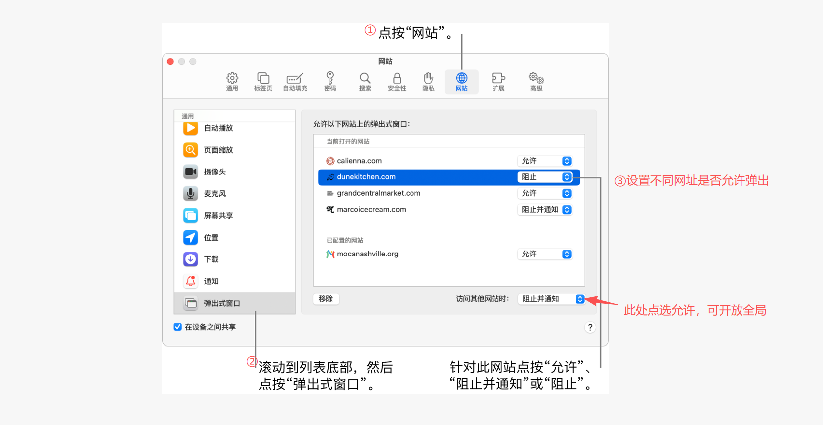Click the mocanashville.org favicon
The image size is (823, 425).
(330, 254)
